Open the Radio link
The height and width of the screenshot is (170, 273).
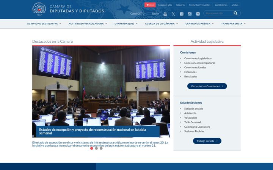tap(155, 14)
